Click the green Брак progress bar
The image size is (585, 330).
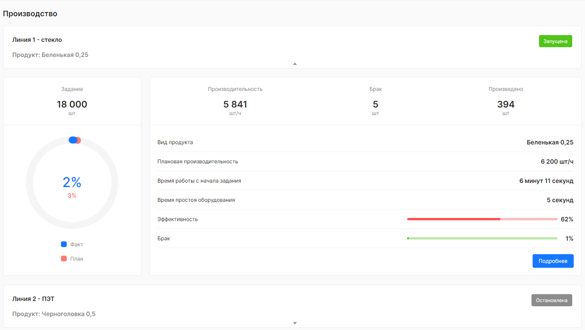(x=482, y=238)
